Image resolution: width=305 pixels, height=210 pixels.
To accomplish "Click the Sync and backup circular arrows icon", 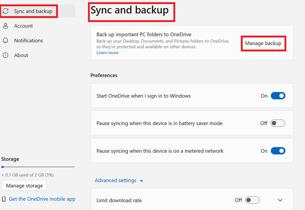I will pos(5,11).
